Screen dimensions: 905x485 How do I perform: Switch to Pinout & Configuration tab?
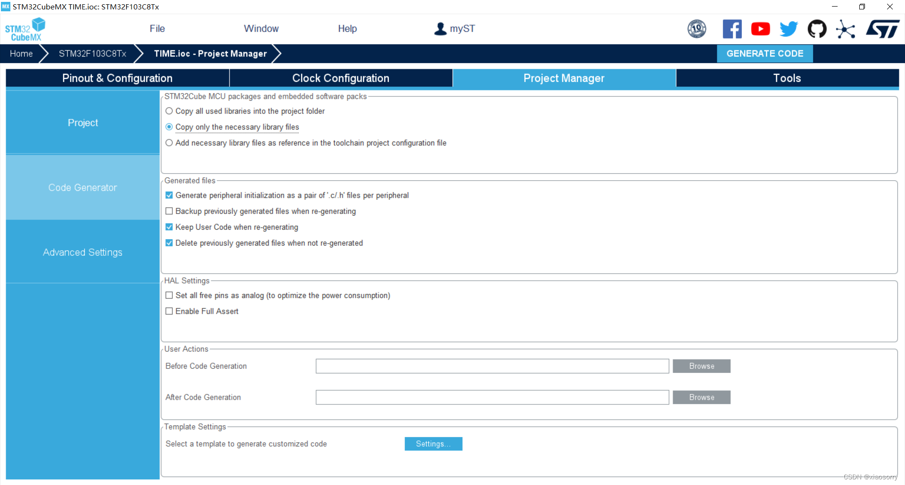117,78
